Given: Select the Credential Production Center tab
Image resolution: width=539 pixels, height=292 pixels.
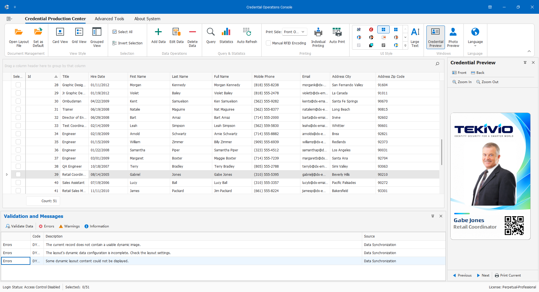Looking at the screenshot, I should pos(55,19).
